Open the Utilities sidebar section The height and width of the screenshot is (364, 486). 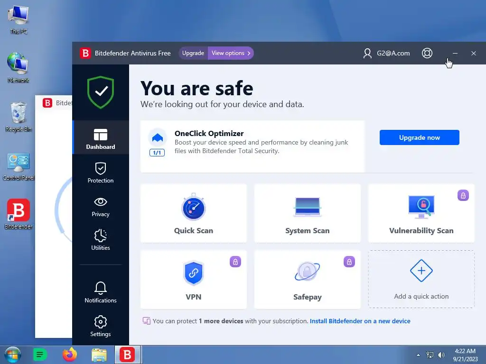tap(101, 239)
